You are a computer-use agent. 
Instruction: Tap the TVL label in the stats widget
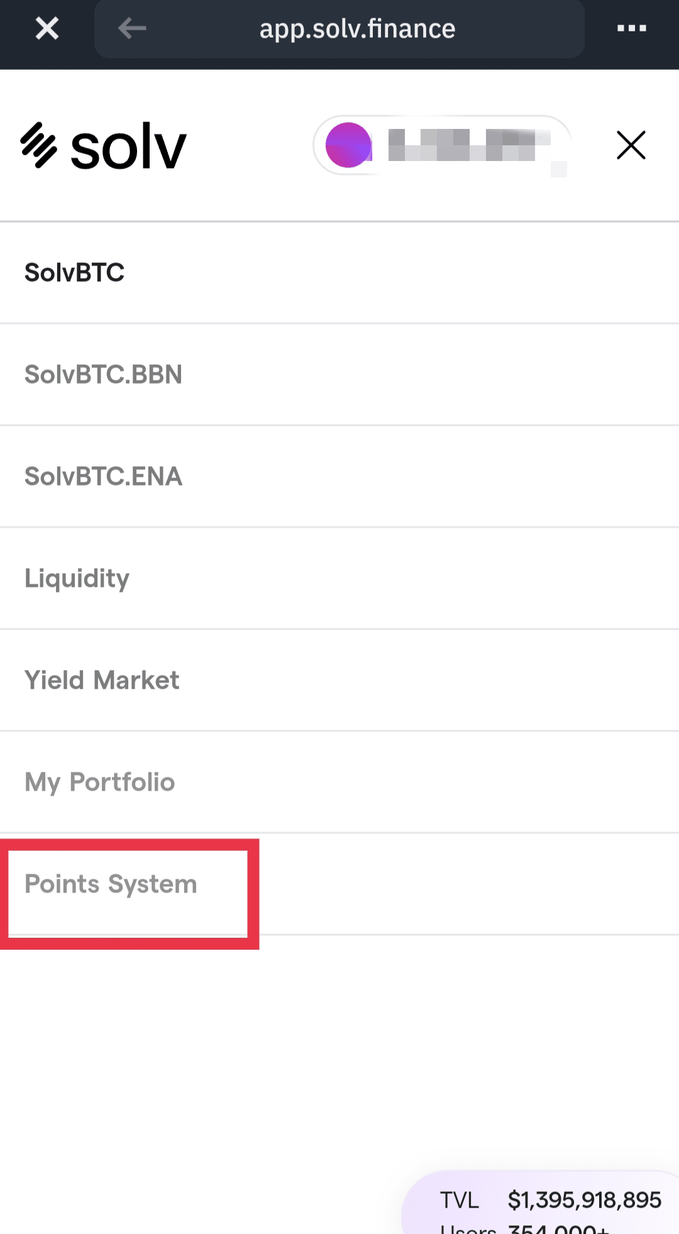tap(460, 1200)
